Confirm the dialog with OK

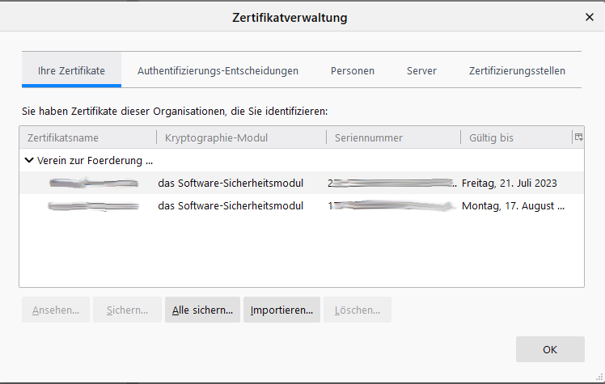(550, 349)
